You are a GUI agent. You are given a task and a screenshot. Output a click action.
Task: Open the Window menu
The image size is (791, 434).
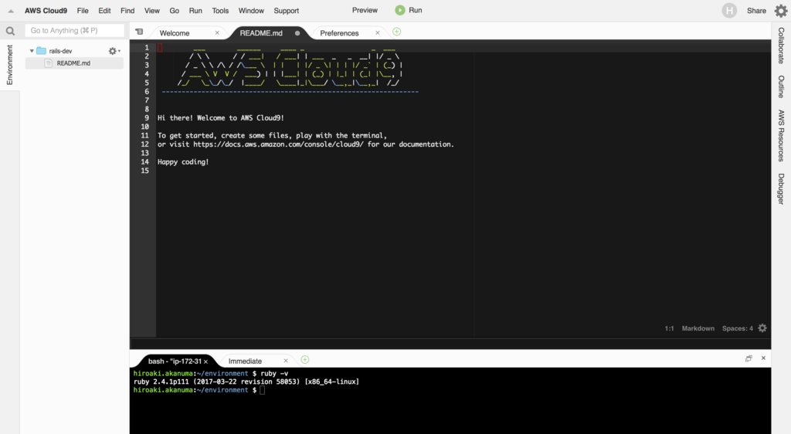[x=251, y=11]
